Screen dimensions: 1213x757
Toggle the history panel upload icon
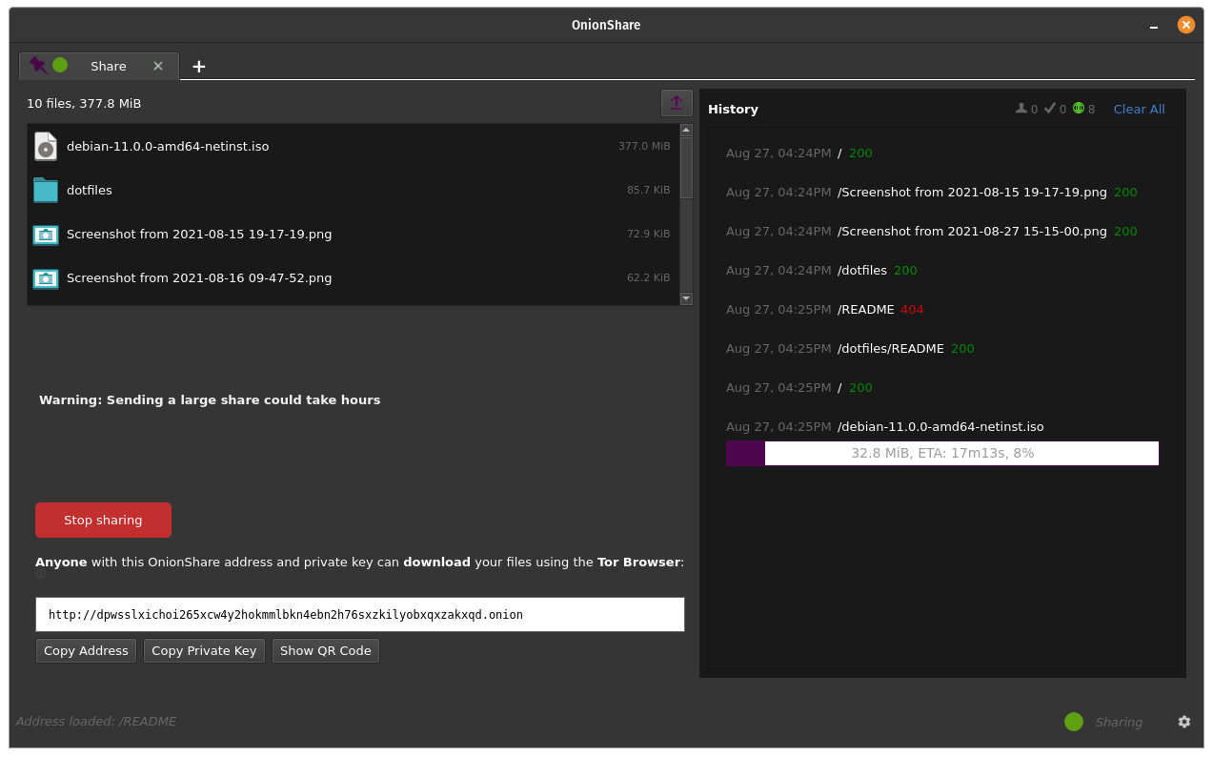click(677, 103)
